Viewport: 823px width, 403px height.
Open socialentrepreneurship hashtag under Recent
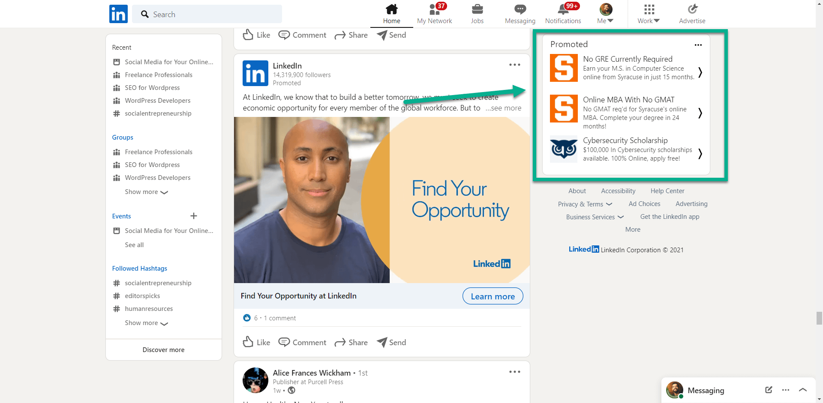pyautogui.click(x=158, y=113)
